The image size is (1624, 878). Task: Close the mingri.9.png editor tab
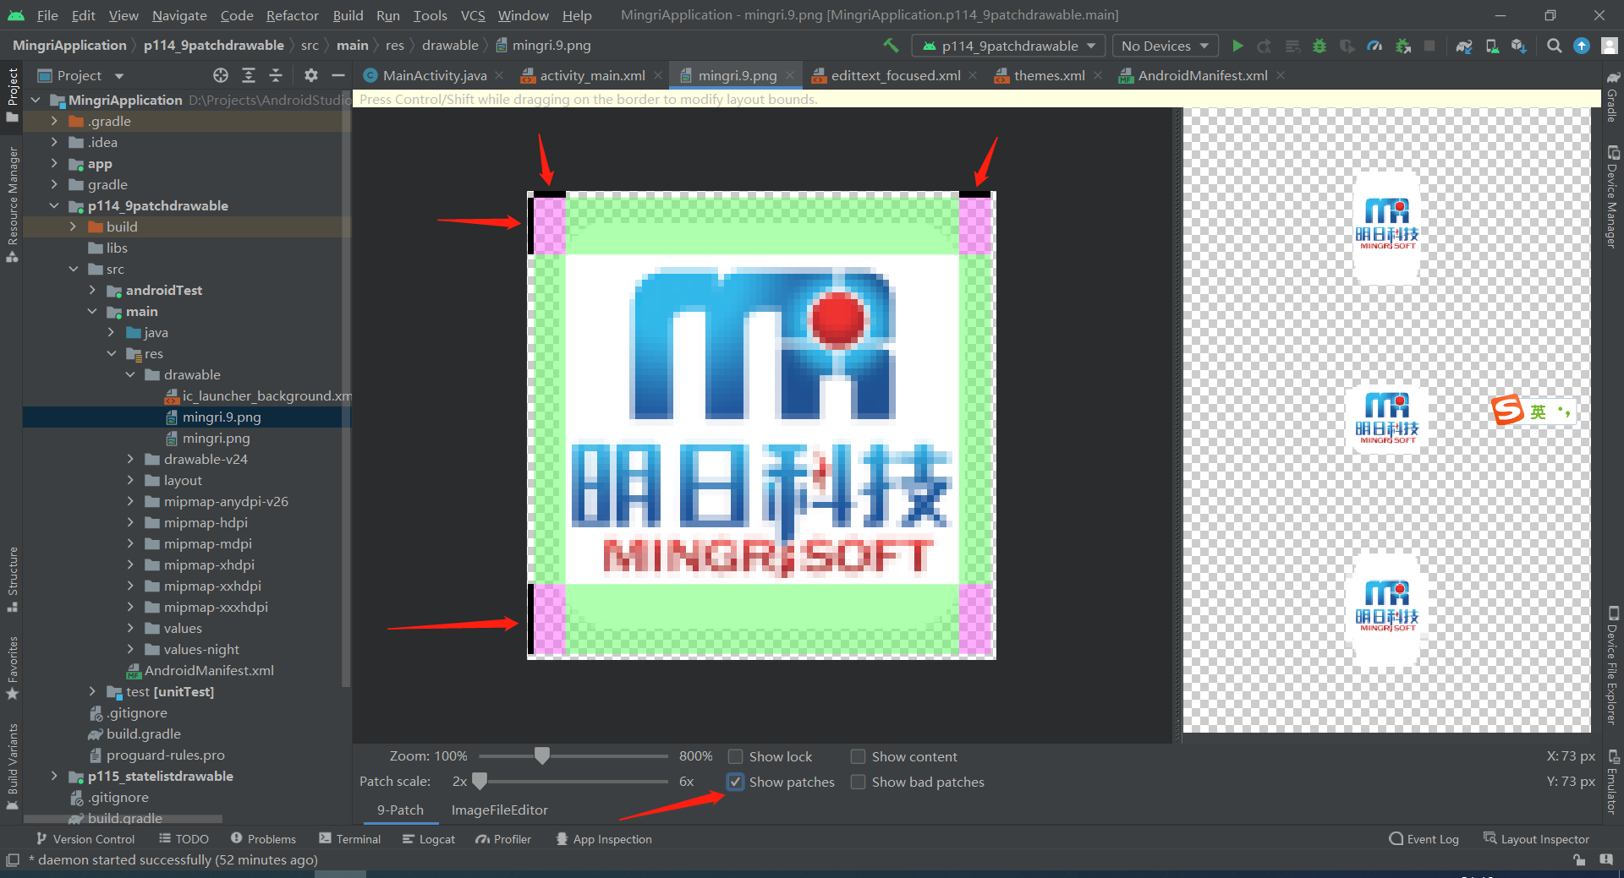(x=790, y=75)
